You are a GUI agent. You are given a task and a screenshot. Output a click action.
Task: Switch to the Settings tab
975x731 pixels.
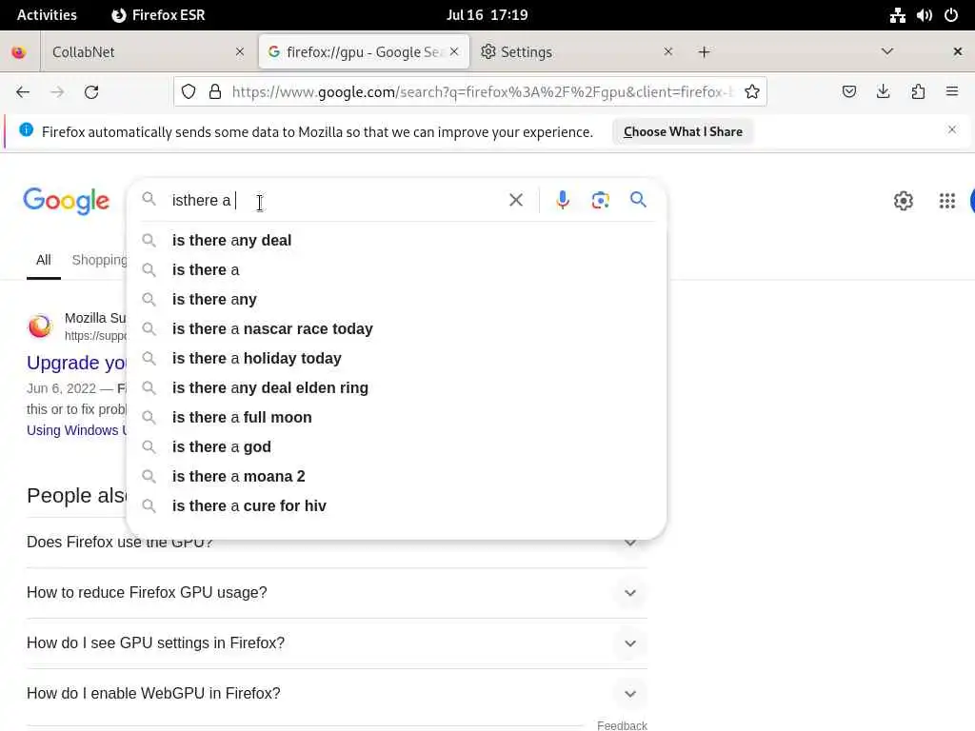pos(577,52)
